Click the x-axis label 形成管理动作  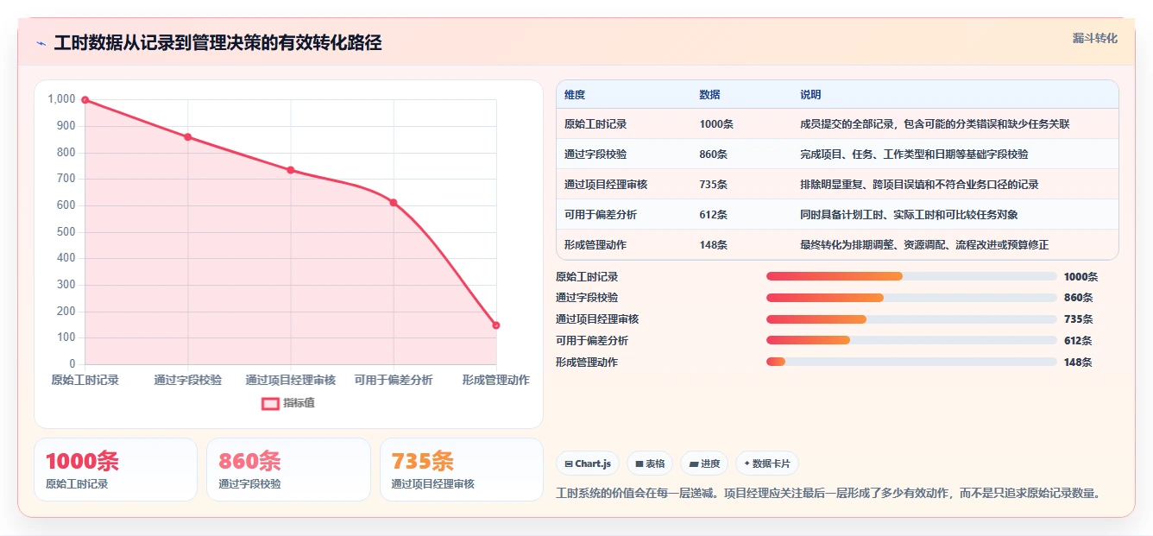pyautogui.click(x=496, y=380)
